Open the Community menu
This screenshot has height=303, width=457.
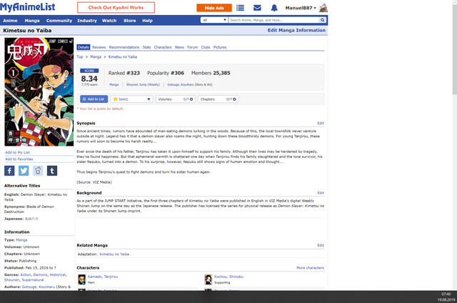pos(59,21)
